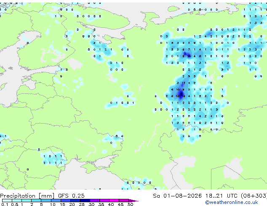Click the weatheronline.co.uk link
The width and height of the screenshot is (267, 206).
pyautogui.click(x=232, y=202)
